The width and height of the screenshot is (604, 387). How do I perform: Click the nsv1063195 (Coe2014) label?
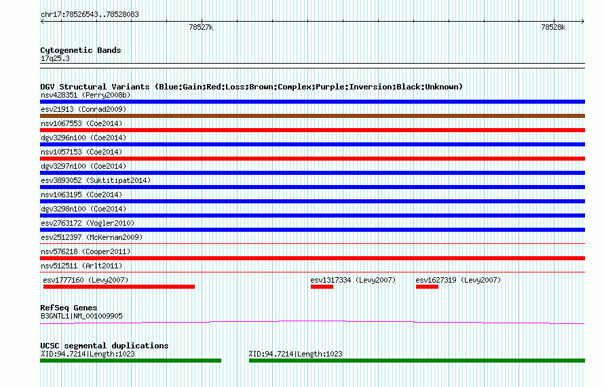pos(81,195)
